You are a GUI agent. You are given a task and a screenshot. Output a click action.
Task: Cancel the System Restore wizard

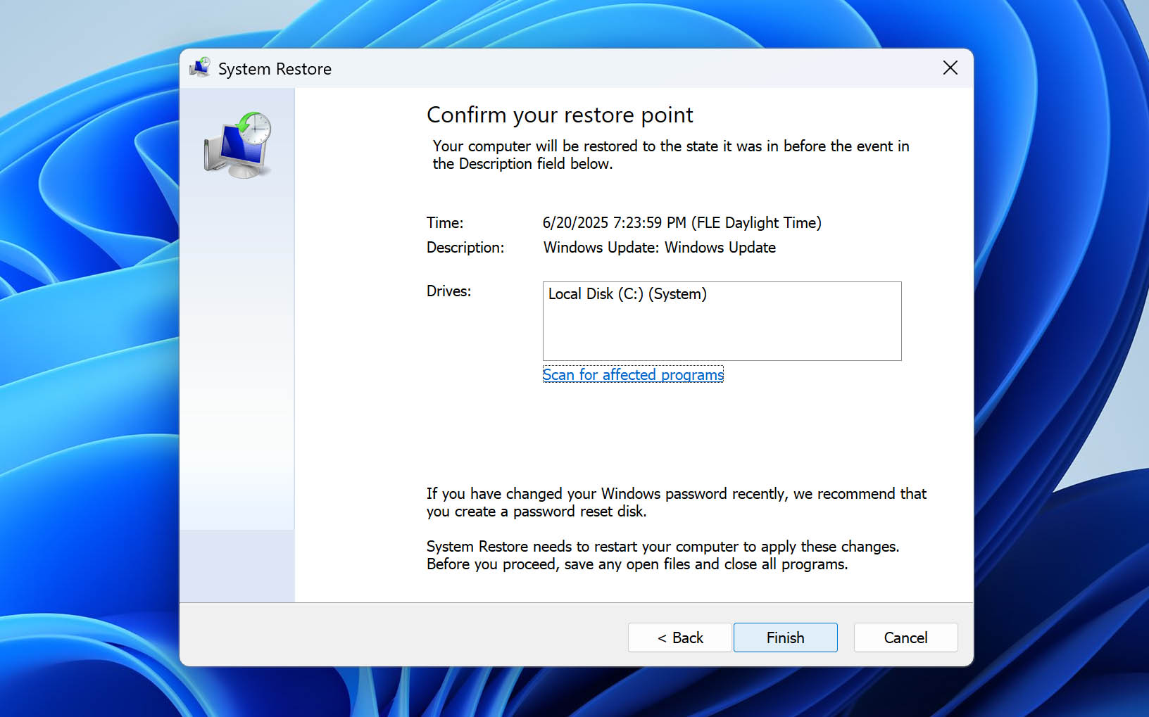(905, 637)
